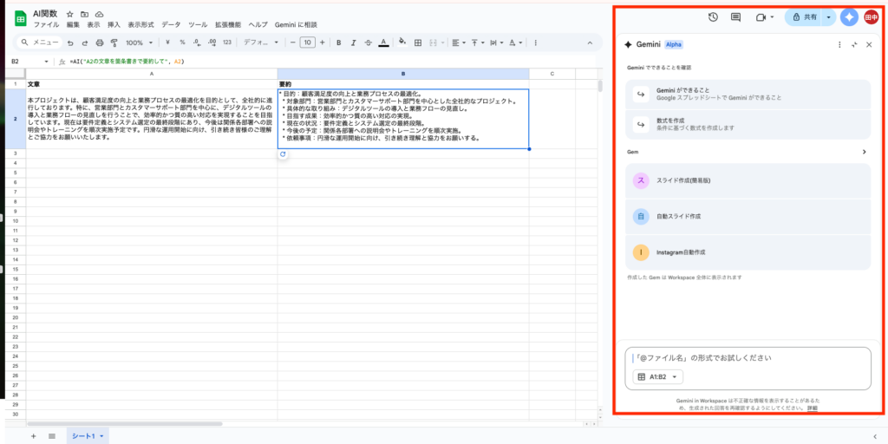
Task: Star the AI関数 document
Action: [70, 15]
